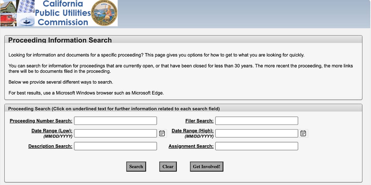The width and height of the screenshot is (371, 185).
Task: Open calendar picker for Date Range (High)
Action: coord(303,133)
